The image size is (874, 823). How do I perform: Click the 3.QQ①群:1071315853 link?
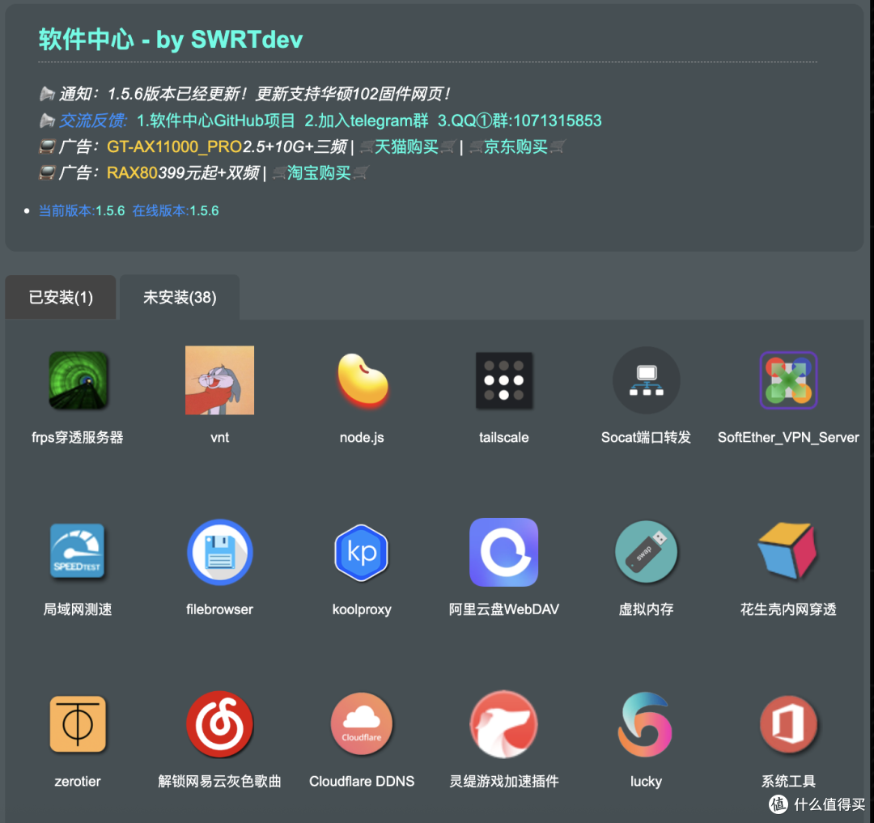coord(520,121)
